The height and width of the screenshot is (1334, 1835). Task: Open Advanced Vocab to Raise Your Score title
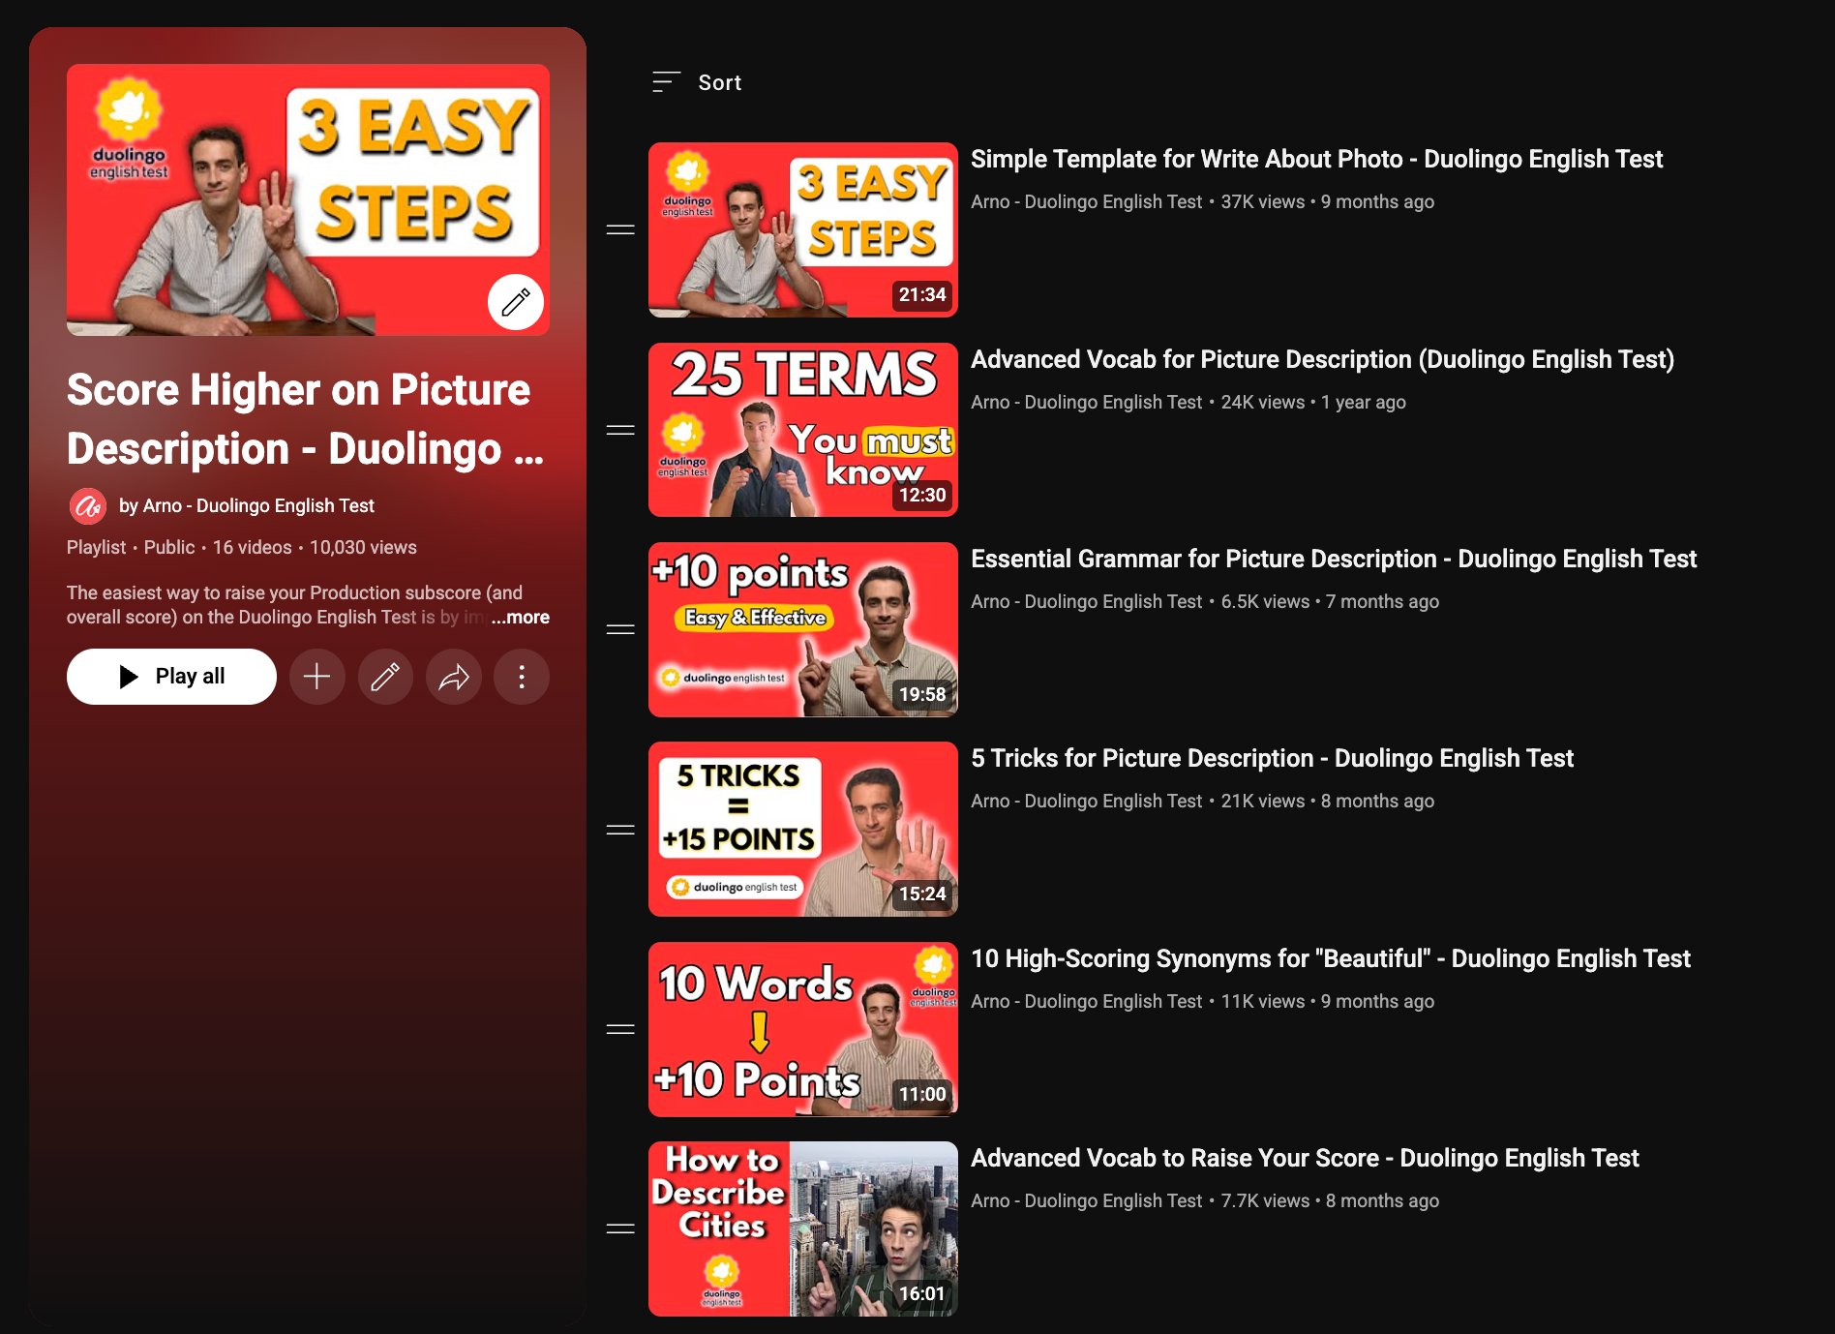pyautogui.click(x=1305, y=1158)
